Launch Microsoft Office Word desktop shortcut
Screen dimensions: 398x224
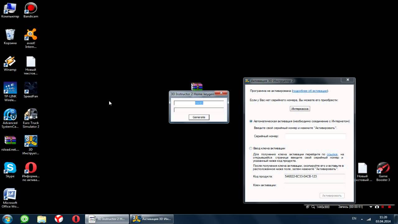(x=10, y=198)
